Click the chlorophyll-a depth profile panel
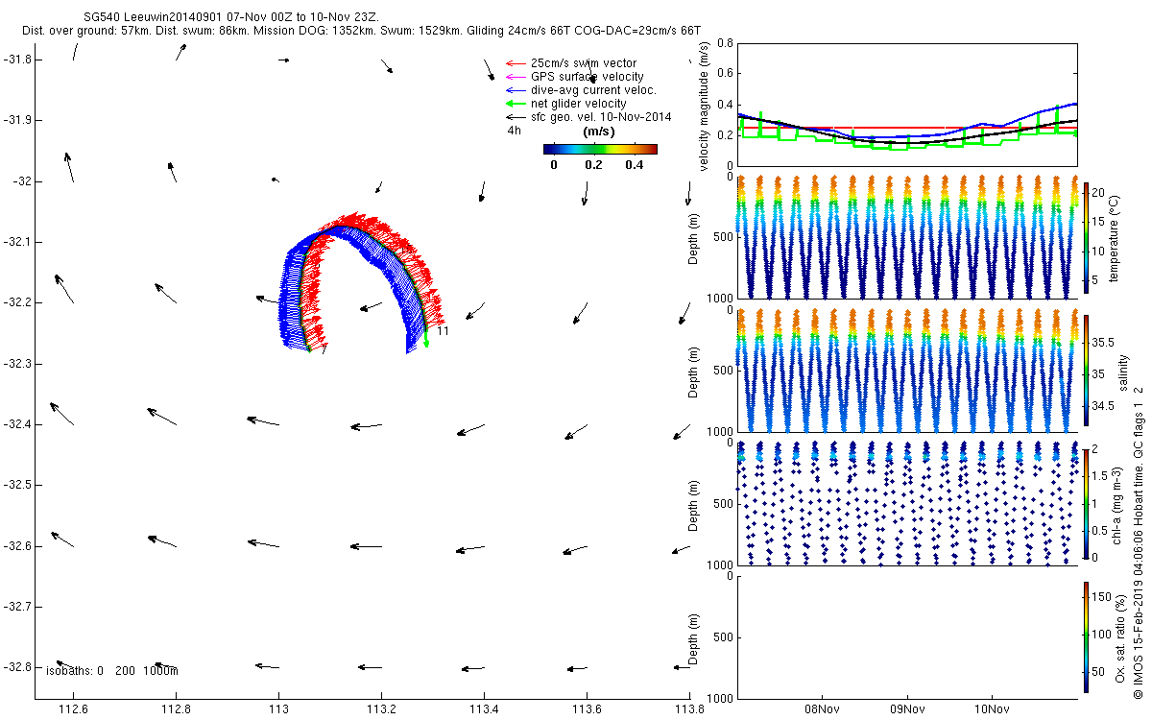Screen dimensions: 1152x720 tap(906, 503)
